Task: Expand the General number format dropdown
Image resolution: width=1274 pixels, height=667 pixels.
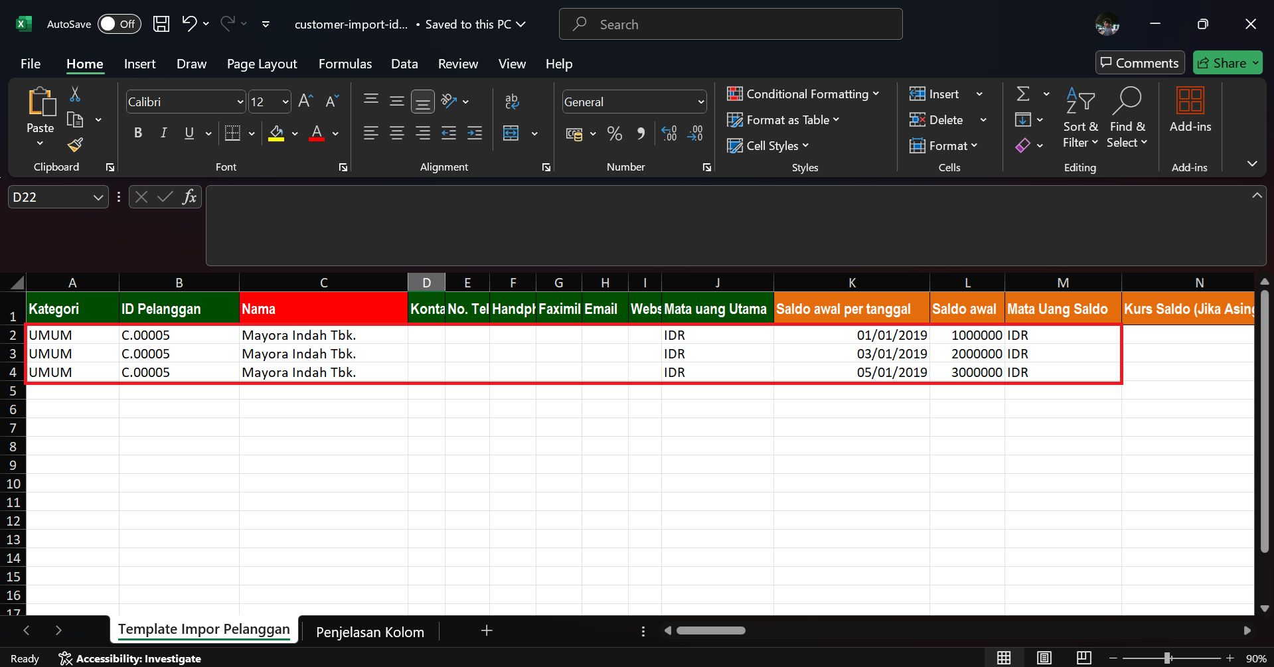Action: 700,102
